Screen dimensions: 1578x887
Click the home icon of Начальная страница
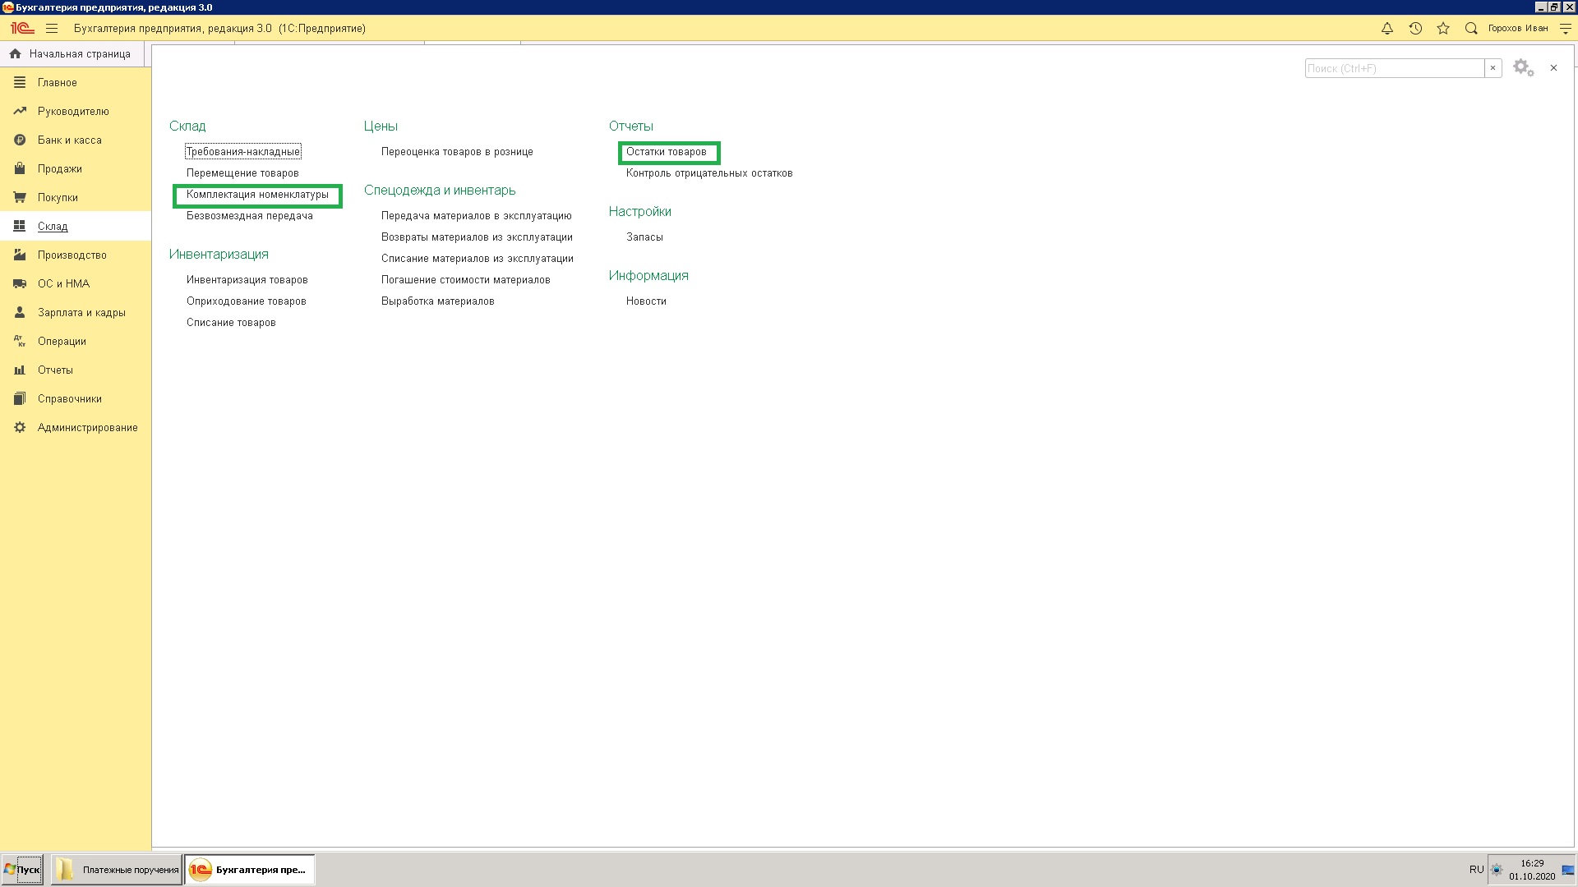coord(15,53)
